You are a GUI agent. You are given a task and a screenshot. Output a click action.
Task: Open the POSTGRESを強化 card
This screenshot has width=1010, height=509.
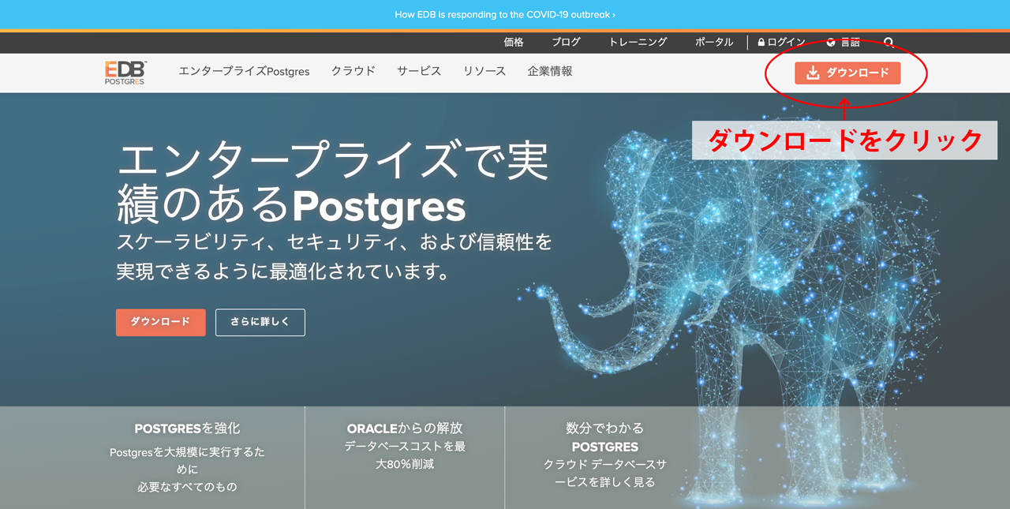tap(187, 458)
